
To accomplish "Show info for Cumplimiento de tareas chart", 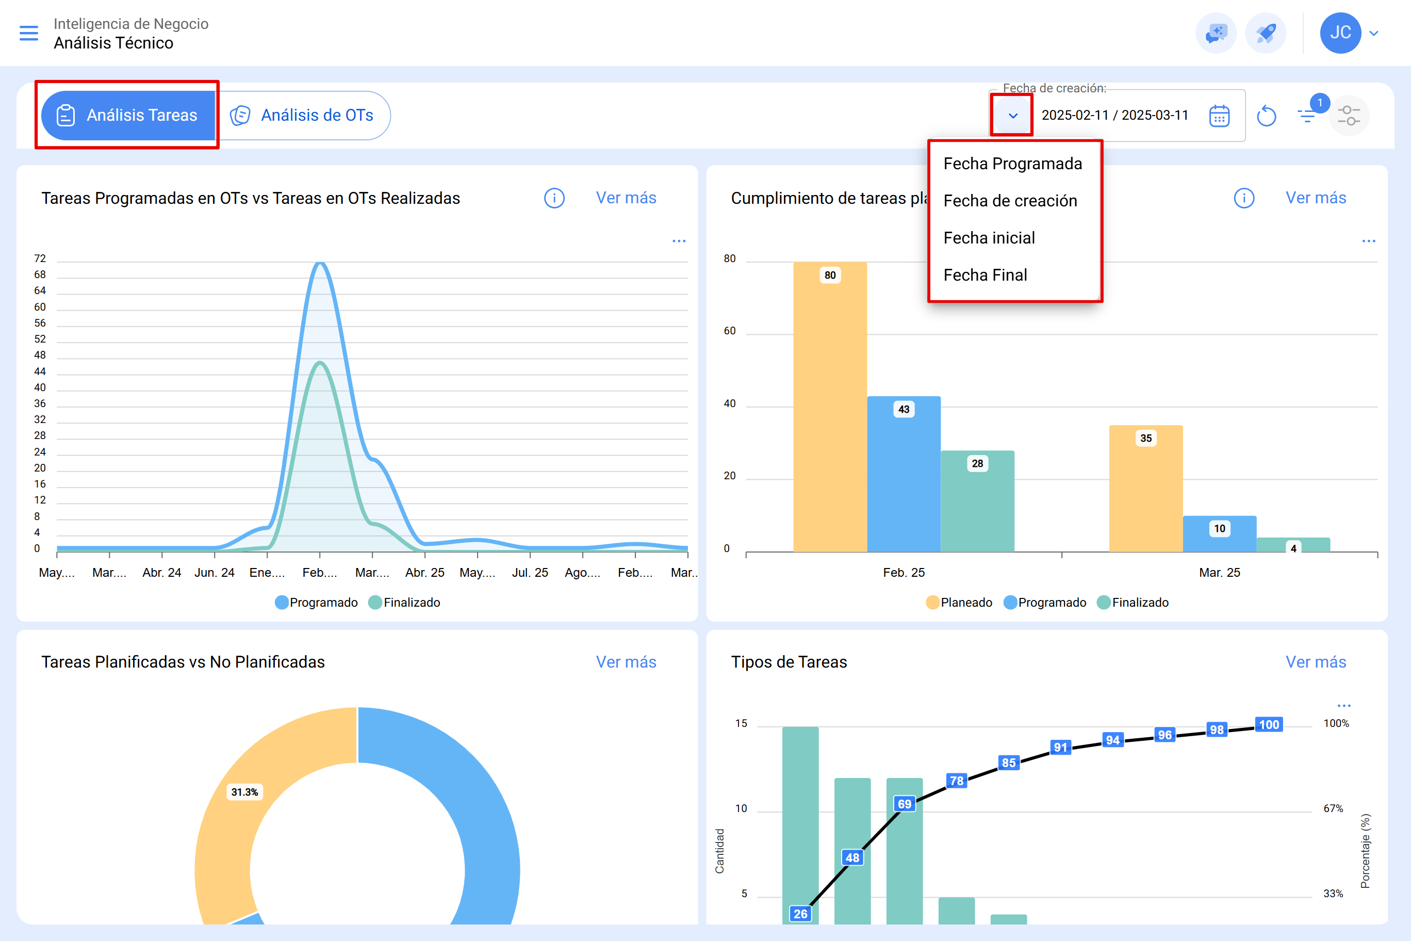I will (1244, 198).
